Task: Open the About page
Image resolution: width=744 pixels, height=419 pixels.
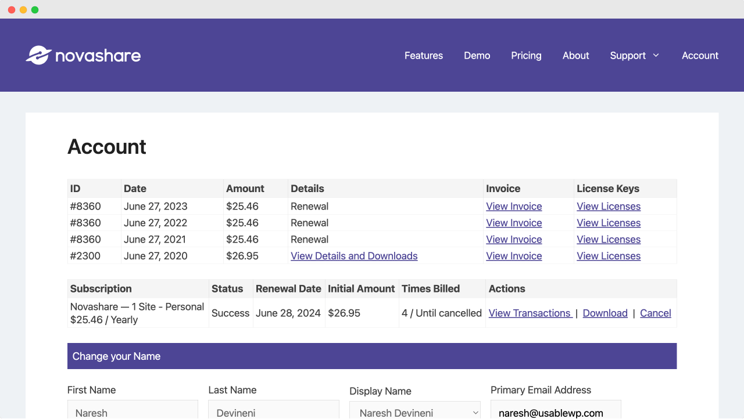Action: [576, 56]
